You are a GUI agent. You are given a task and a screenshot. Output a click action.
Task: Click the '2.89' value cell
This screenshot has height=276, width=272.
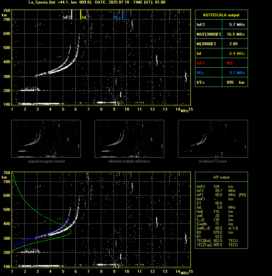[x=235, y=44]
